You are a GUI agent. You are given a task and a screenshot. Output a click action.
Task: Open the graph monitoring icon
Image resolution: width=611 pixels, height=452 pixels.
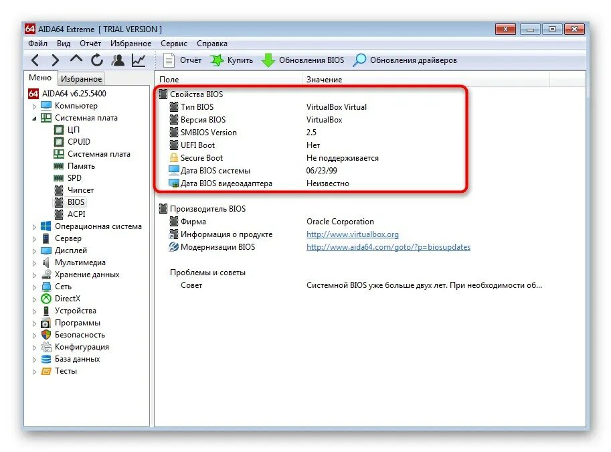point(139,60)
